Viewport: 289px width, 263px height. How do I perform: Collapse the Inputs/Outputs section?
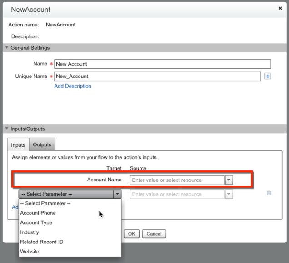[x=7, y=129]
